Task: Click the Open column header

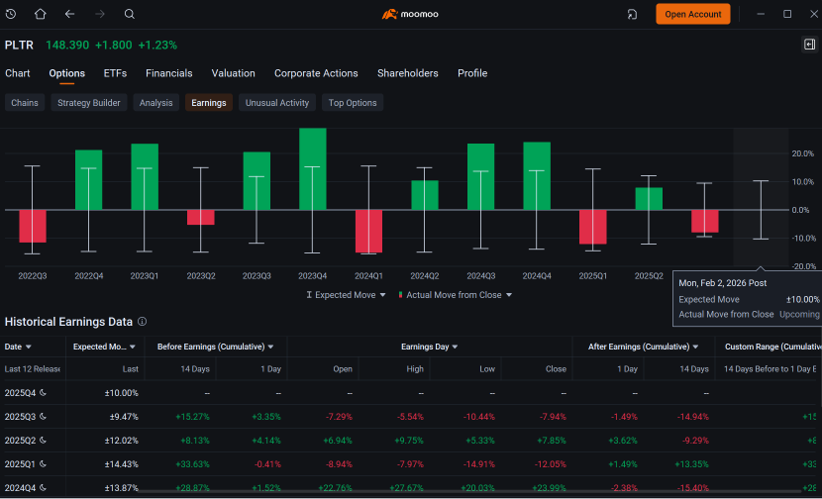Action: click(343, 369)
